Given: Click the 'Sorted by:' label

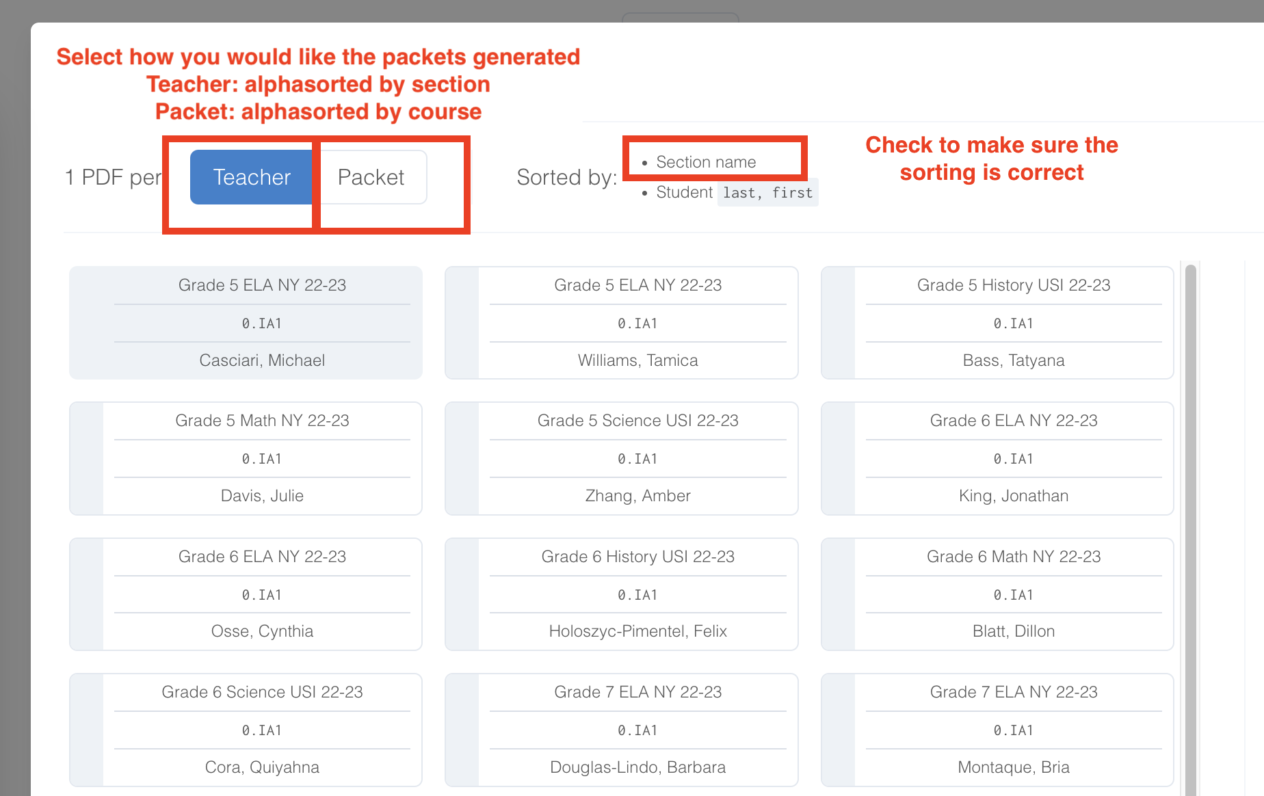Looking at the screenshot, I should (567, 177).
